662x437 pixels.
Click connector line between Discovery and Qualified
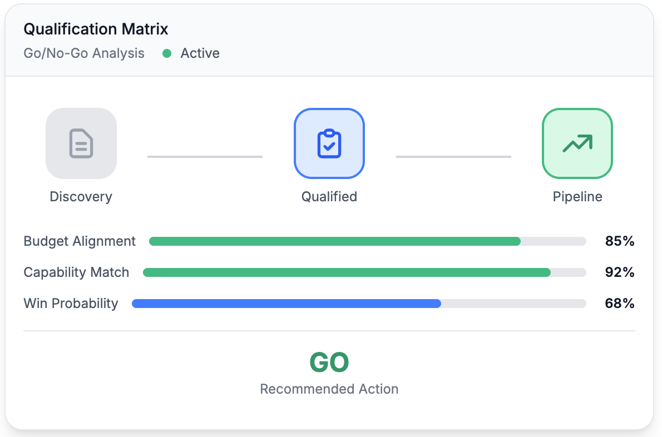pos(205,156)
